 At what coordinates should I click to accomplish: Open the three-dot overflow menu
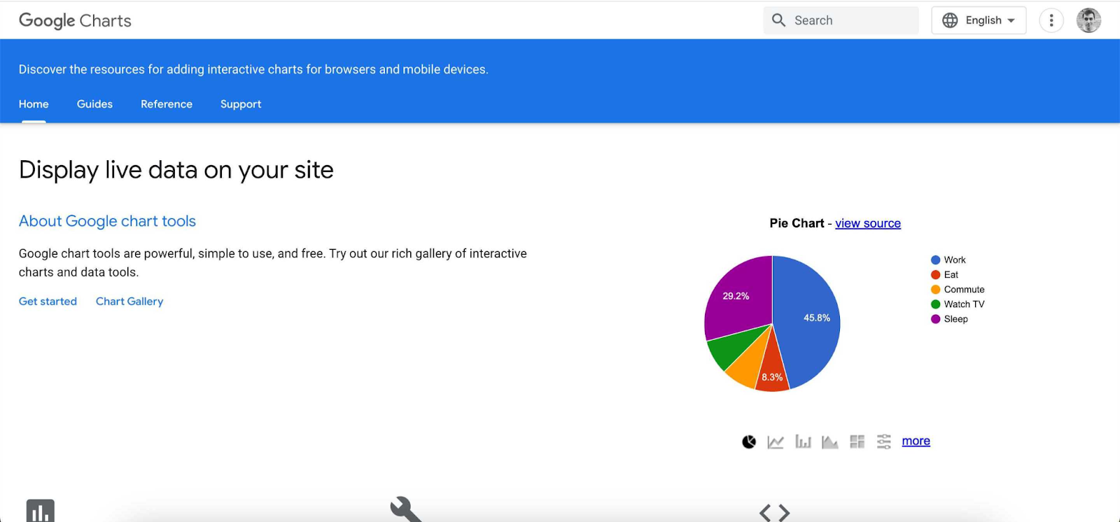(x=1051, y=20)
